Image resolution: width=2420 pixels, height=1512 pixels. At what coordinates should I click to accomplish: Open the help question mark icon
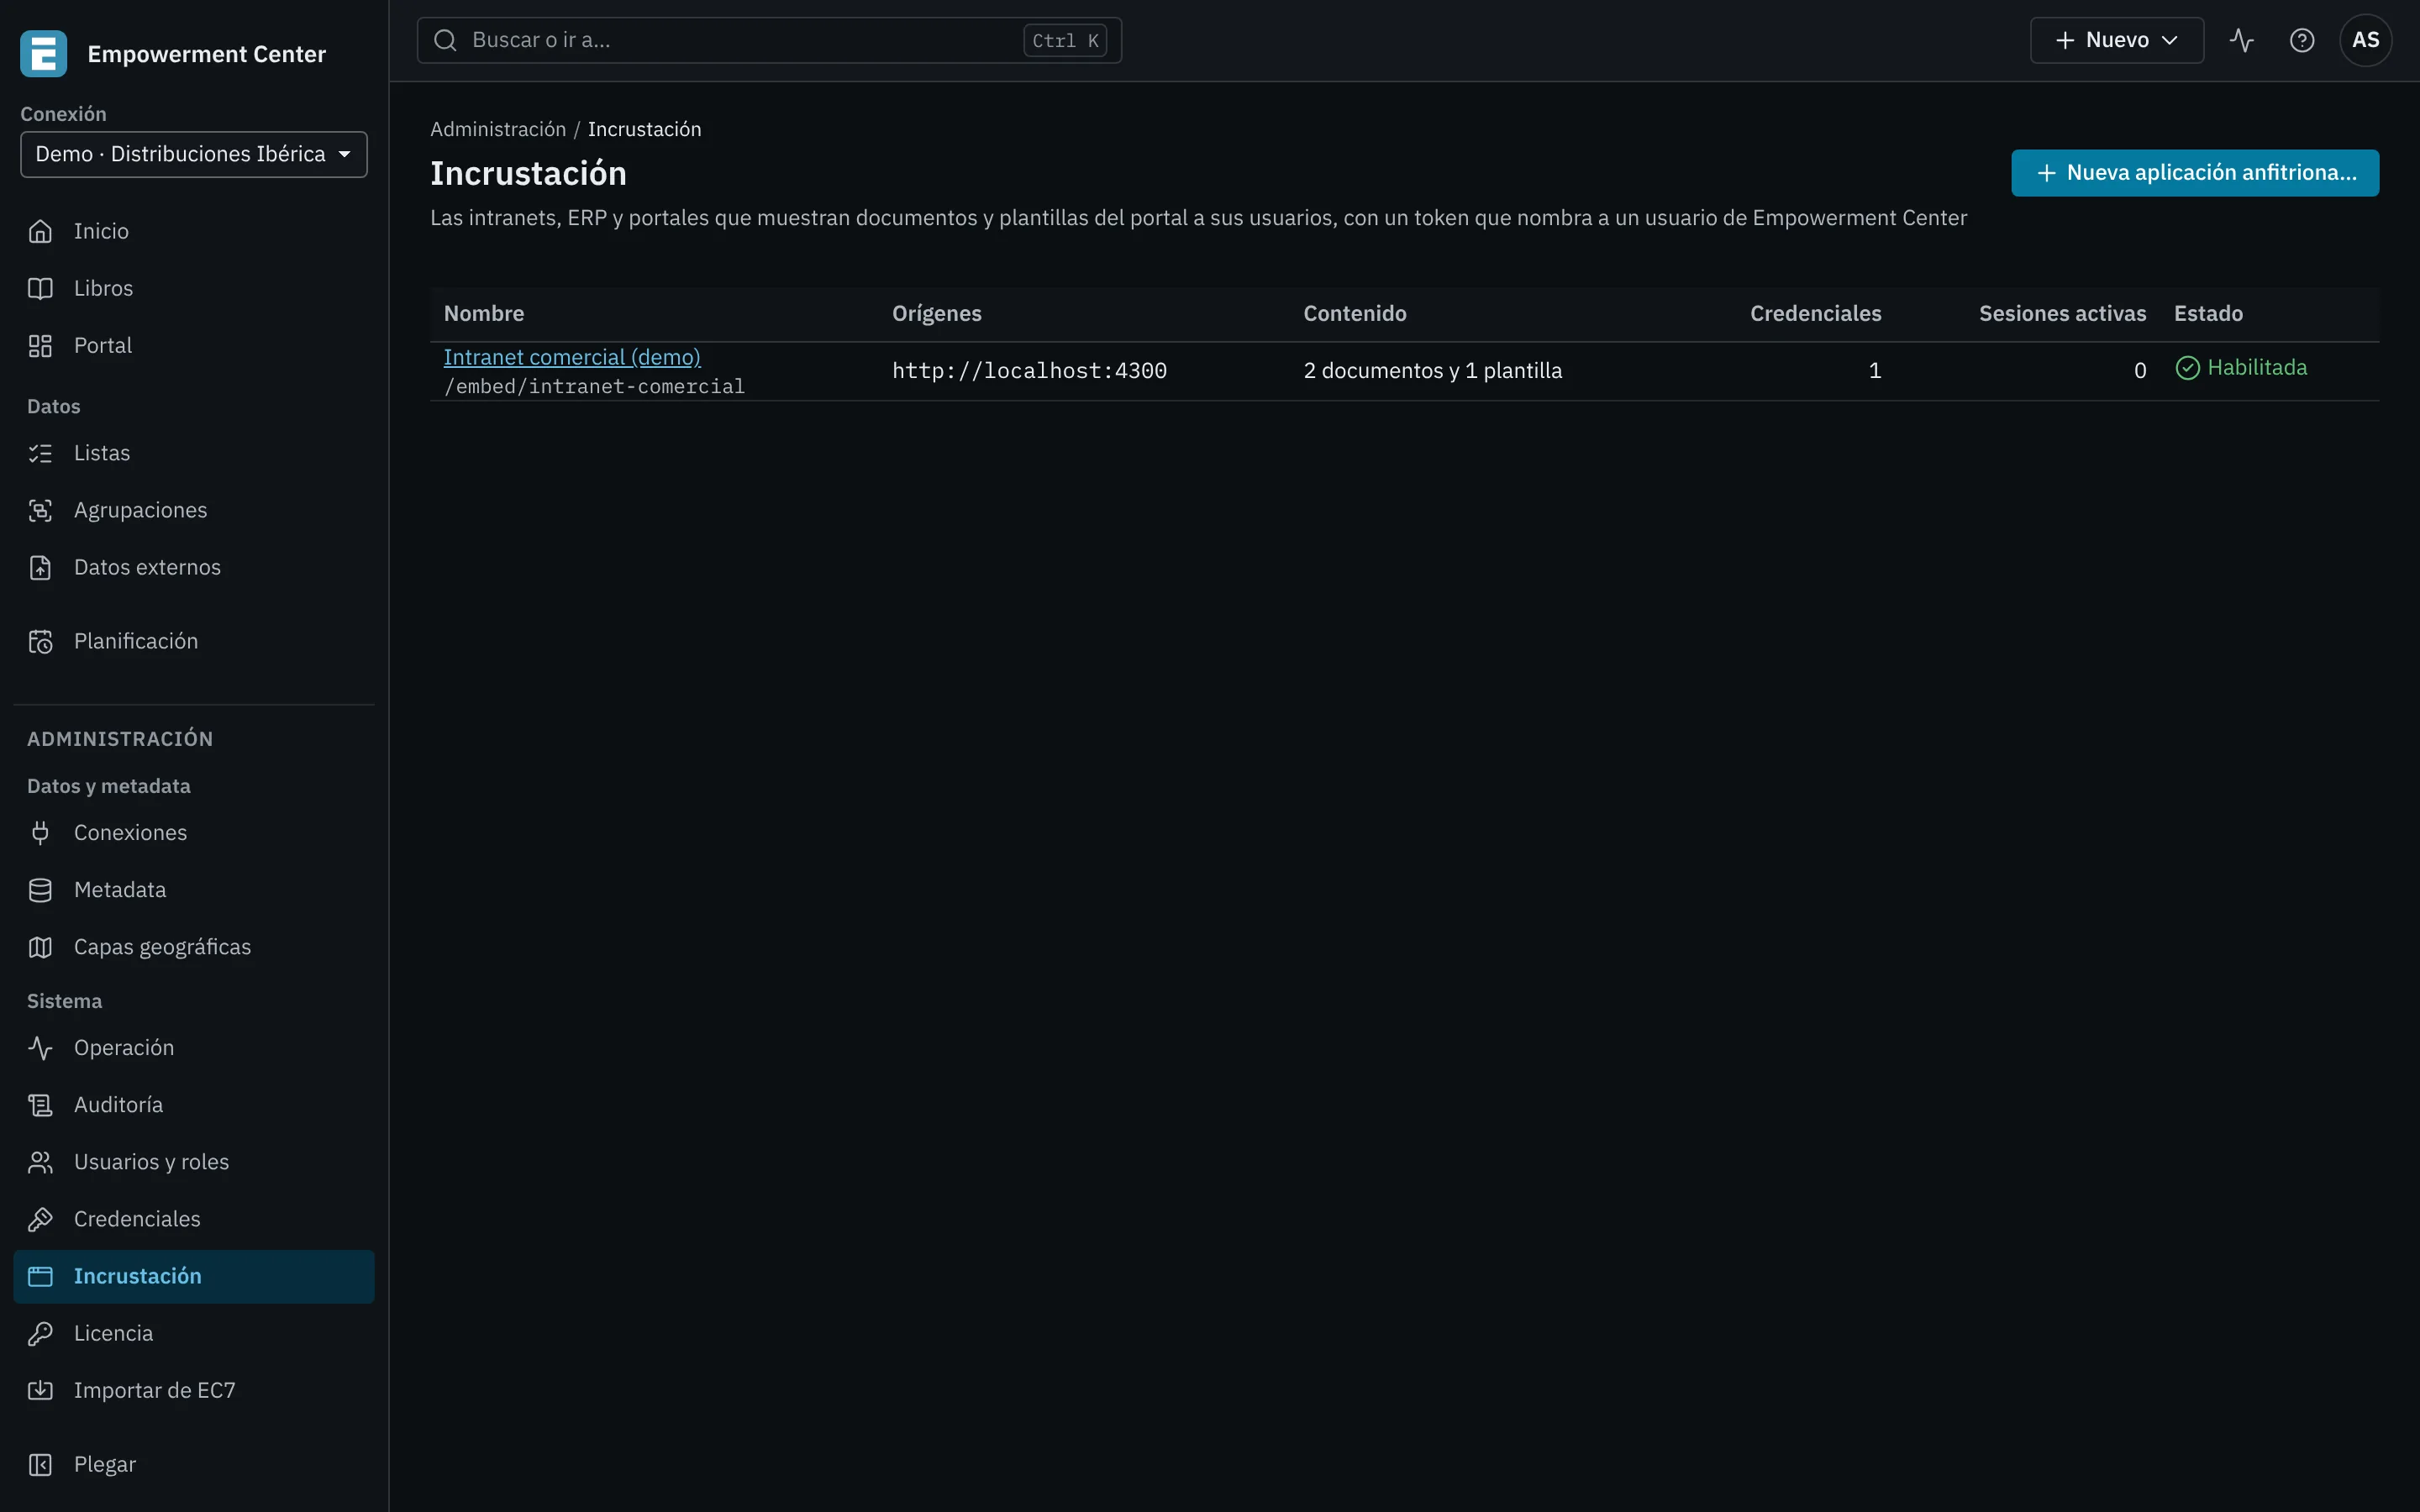(2301, 40)
